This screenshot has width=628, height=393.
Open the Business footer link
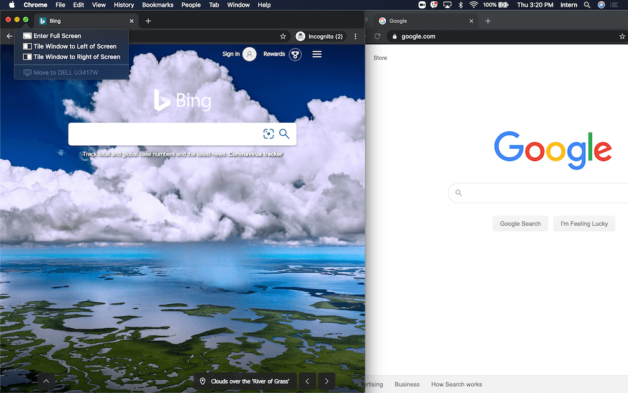point(407,384)
